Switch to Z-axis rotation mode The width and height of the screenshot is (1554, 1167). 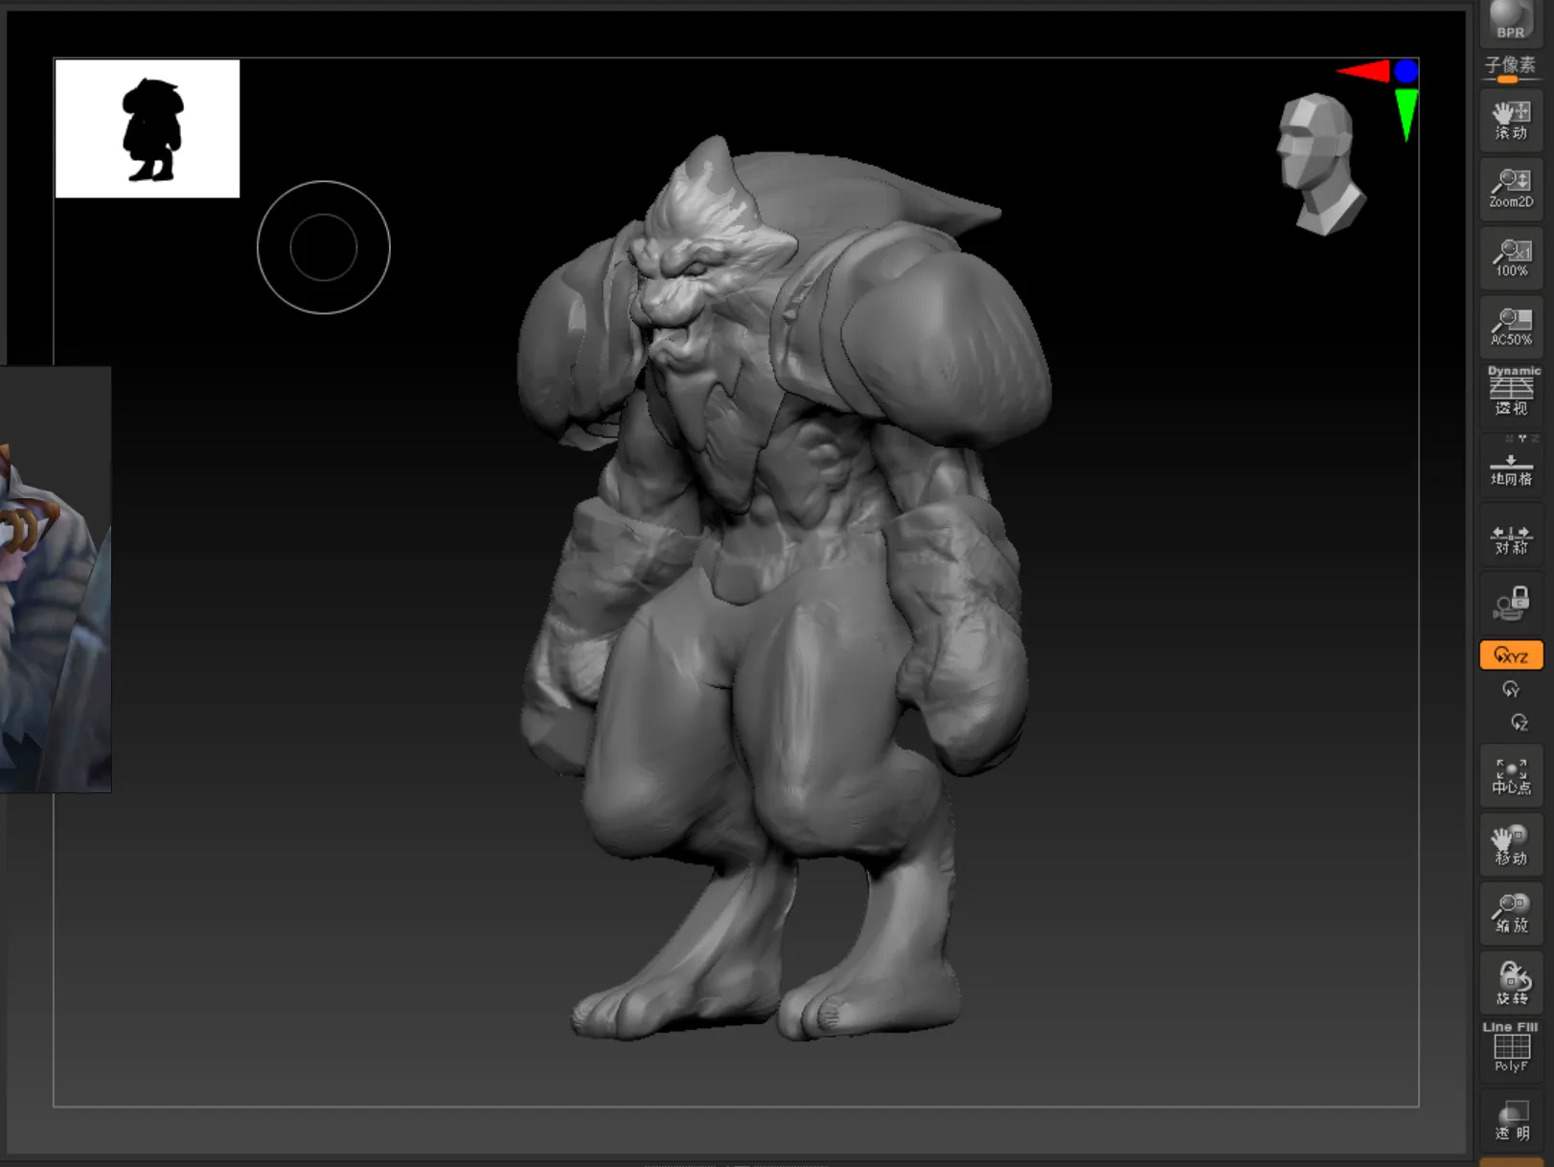[x=1519, y=721]
